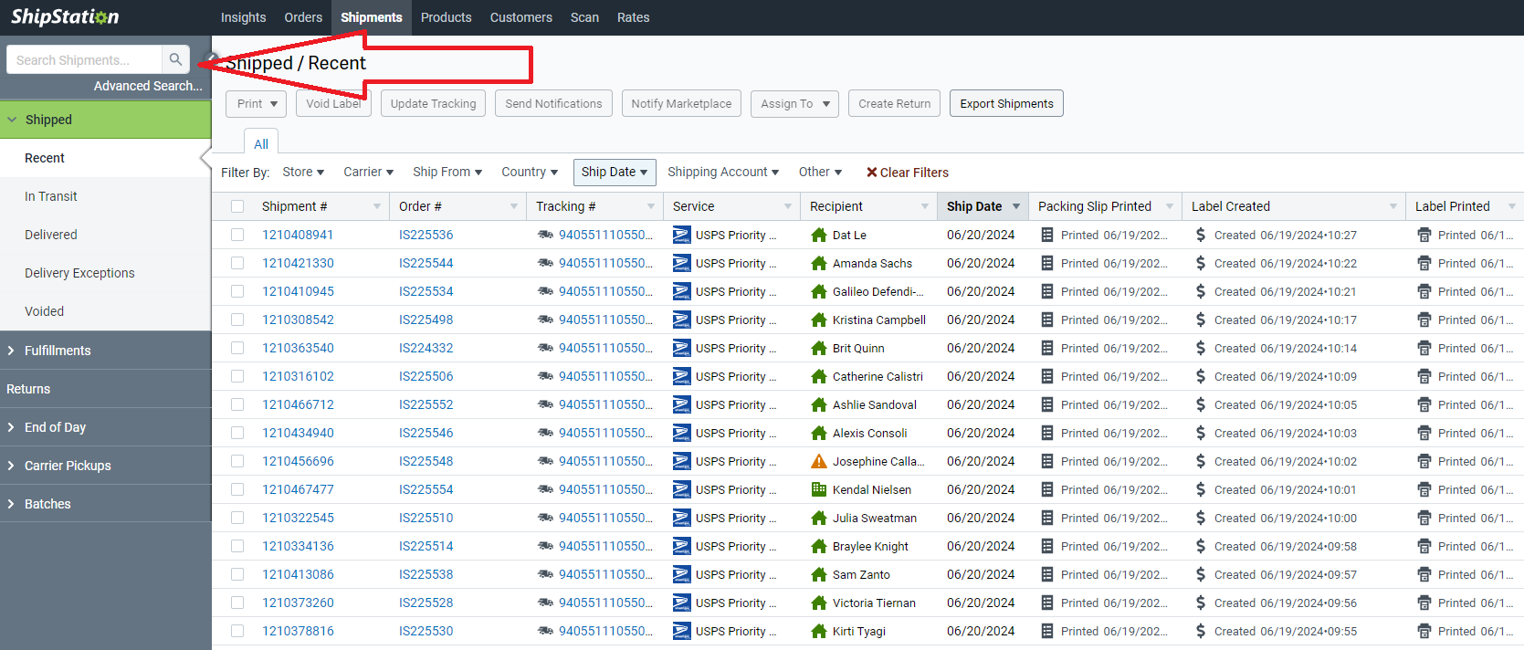
Task: Click dollar icon in Brit Quinn row
Action: point(1201,348)
